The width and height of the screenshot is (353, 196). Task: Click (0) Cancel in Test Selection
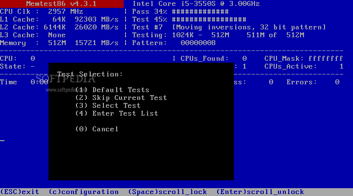click(97, 129)
